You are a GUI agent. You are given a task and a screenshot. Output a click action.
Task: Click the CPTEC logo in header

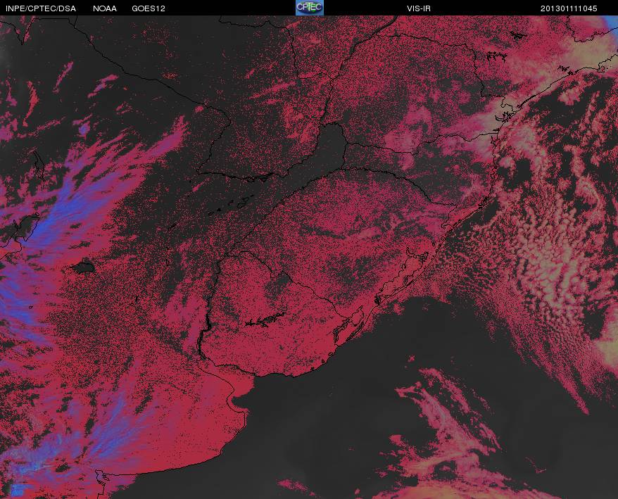tap(310, 8)
